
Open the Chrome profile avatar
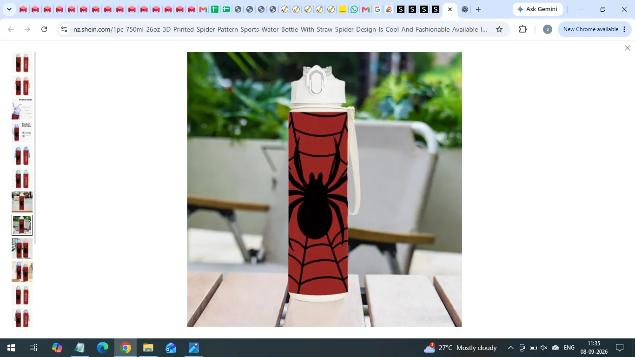tap(548, 29)
